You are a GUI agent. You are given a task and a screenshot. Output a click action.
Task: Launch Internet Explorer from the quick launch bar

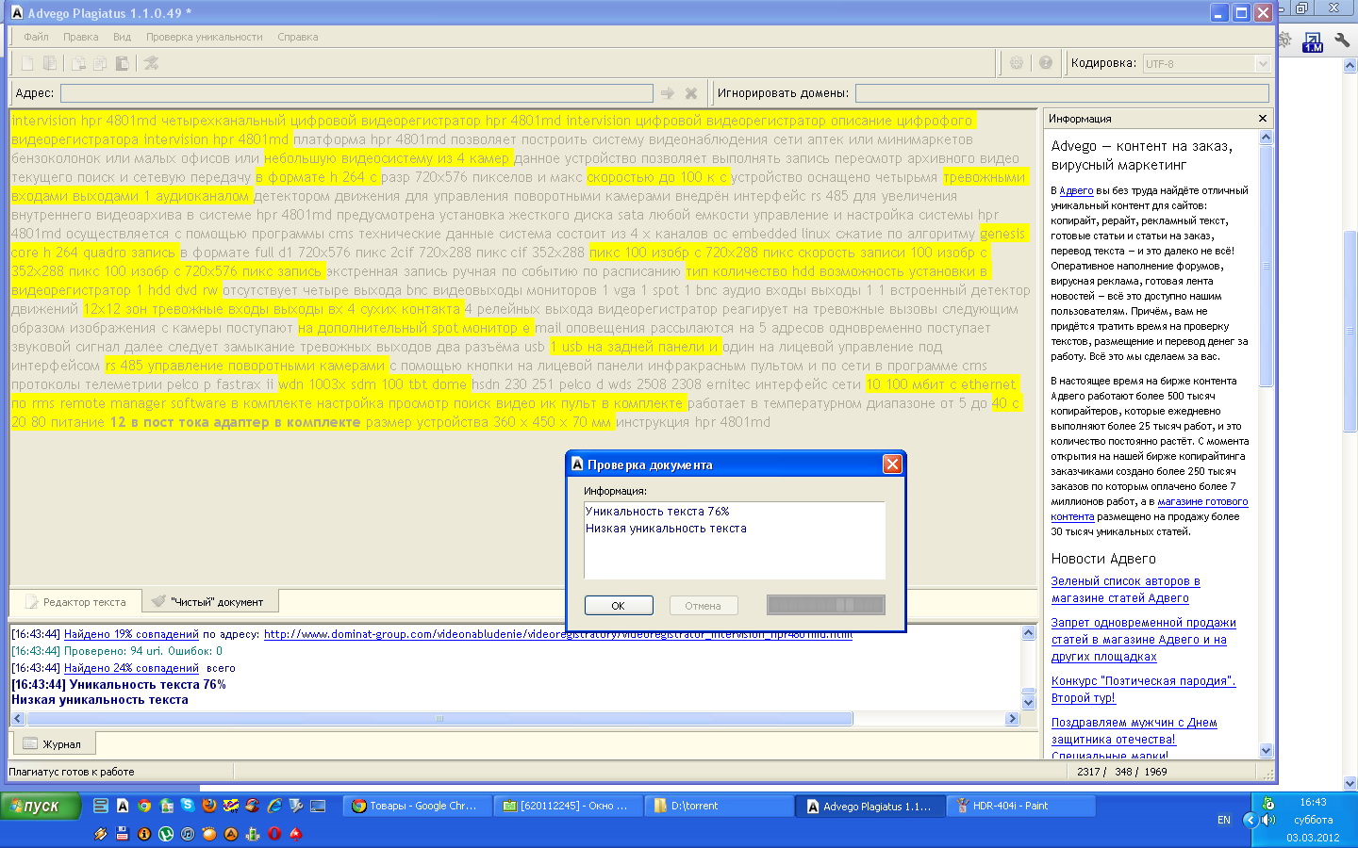274,806
